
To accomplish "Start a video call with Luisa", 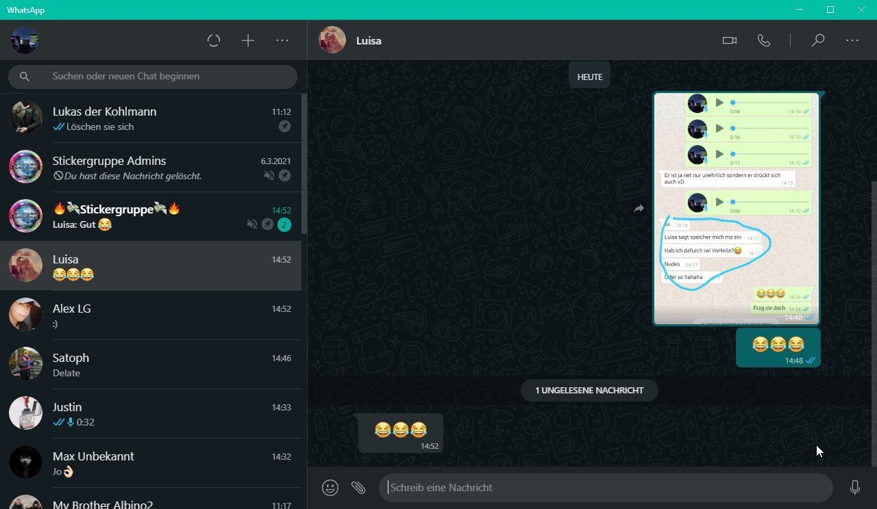I will coord(730,40).
